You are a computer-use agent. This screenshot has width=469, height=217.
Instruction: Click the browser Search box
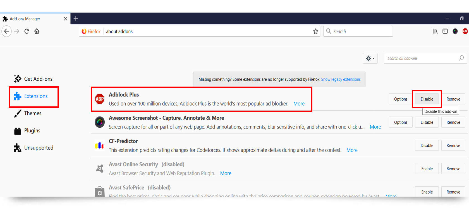tap(358, 31)
